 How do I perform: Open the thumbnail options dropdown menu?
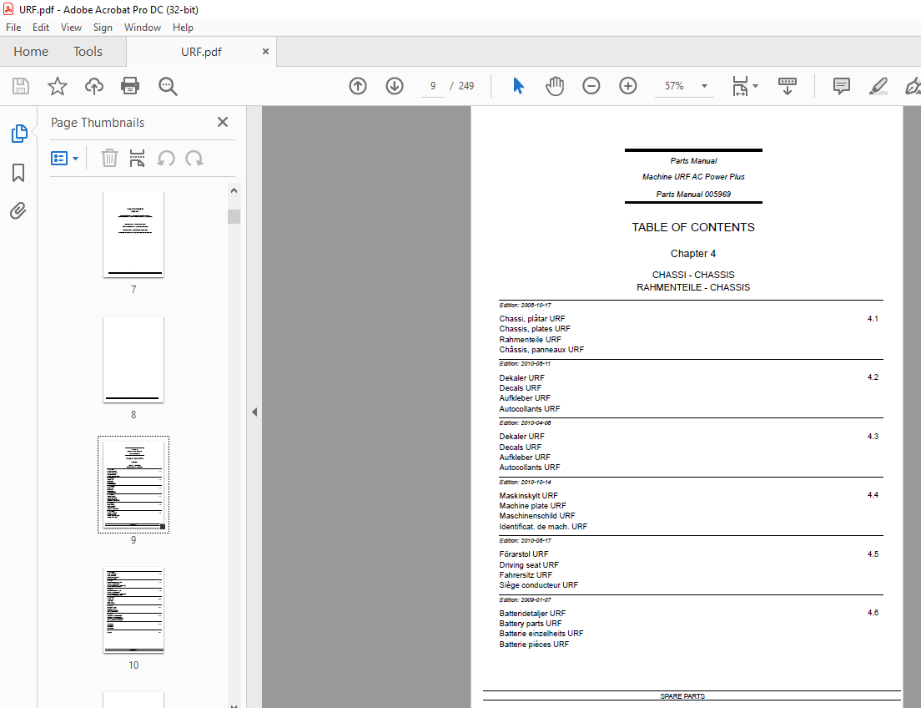[64, 158]
